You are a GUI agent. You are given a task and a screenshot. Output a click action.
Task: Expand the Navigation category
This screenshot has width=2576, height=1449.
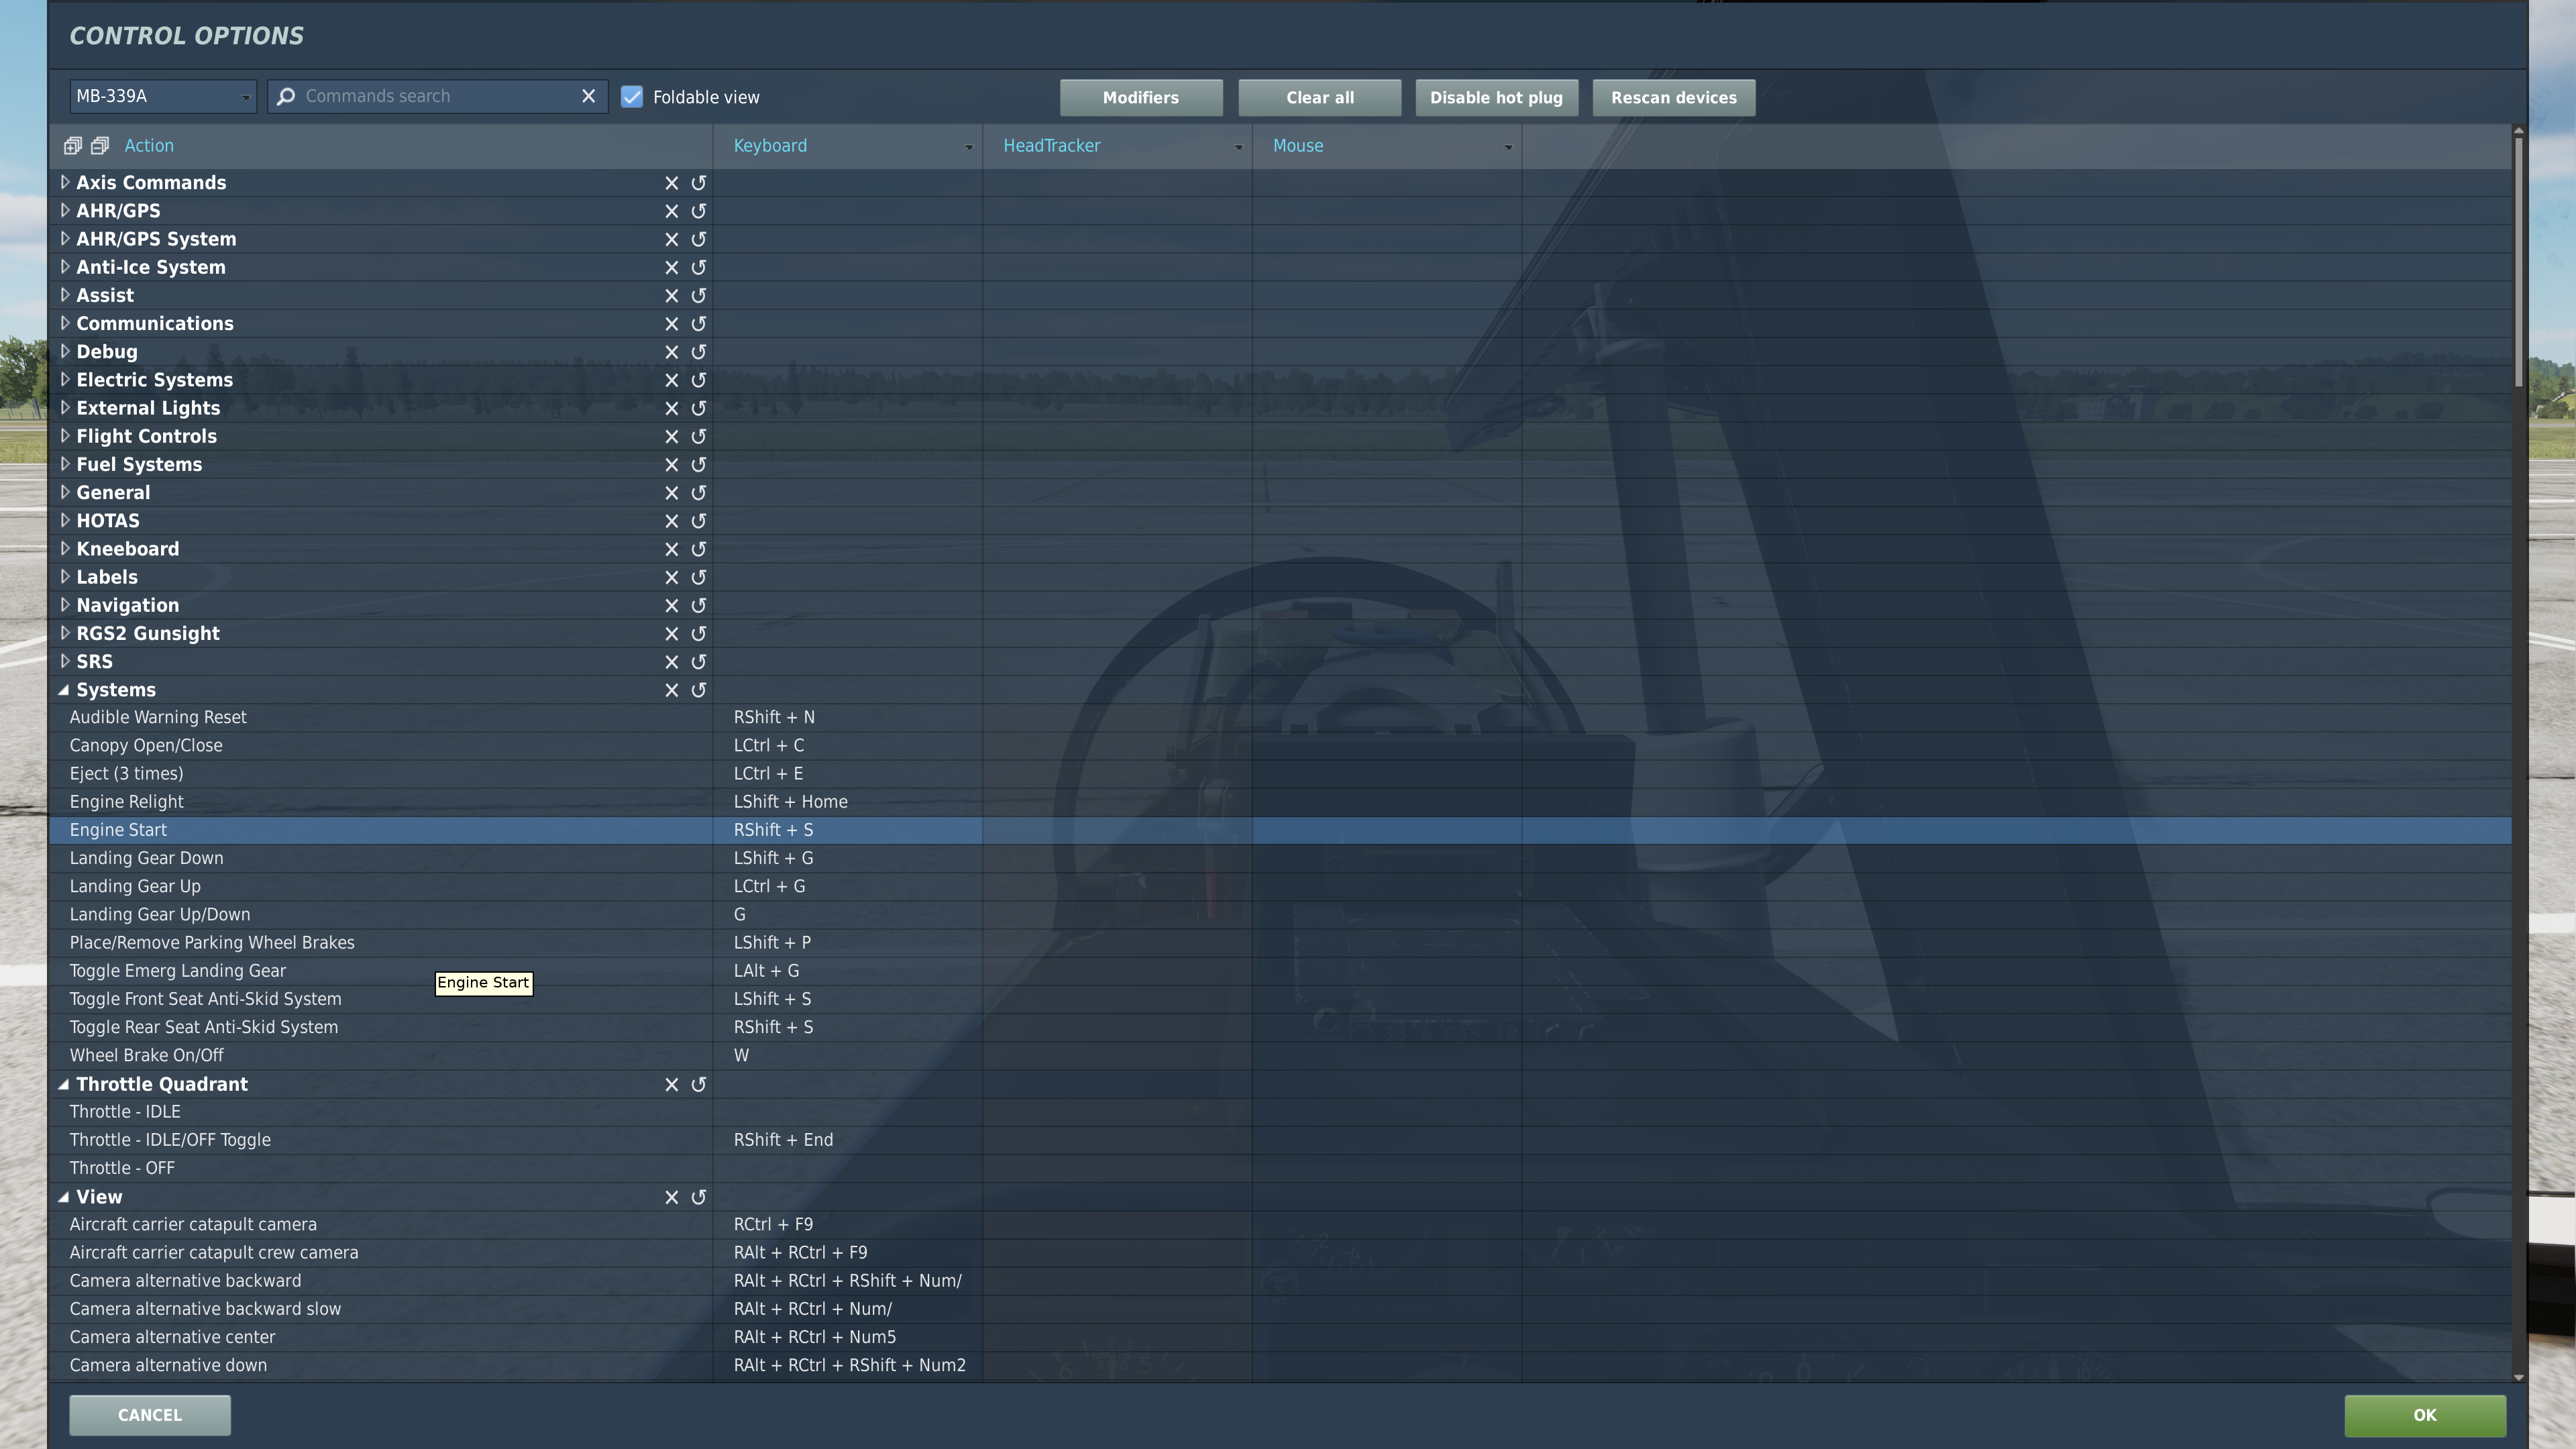pos(64,605)
